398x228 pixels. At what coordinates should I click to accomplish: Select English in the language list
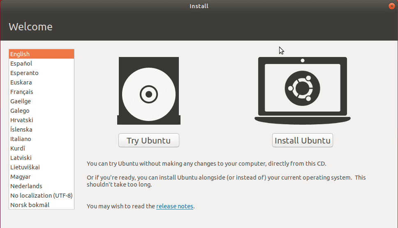[x=42, y=54]
